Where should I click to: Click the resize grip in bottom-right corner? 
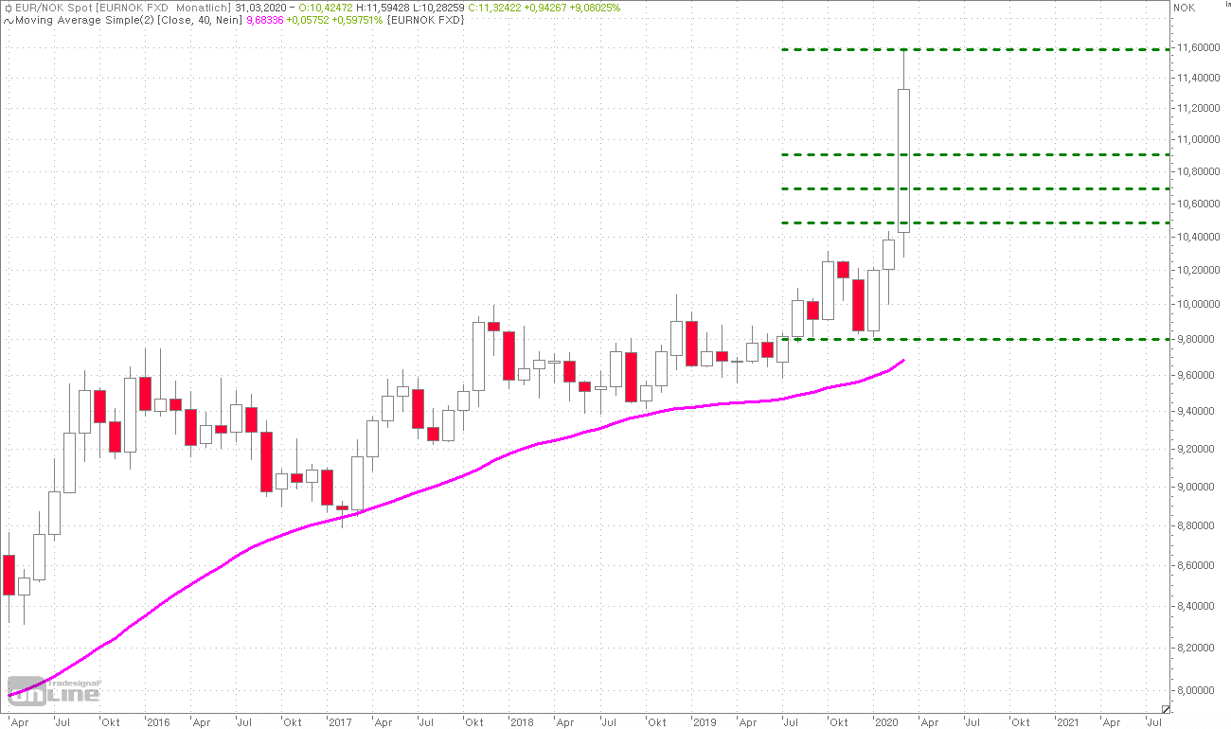(1166, 708)
